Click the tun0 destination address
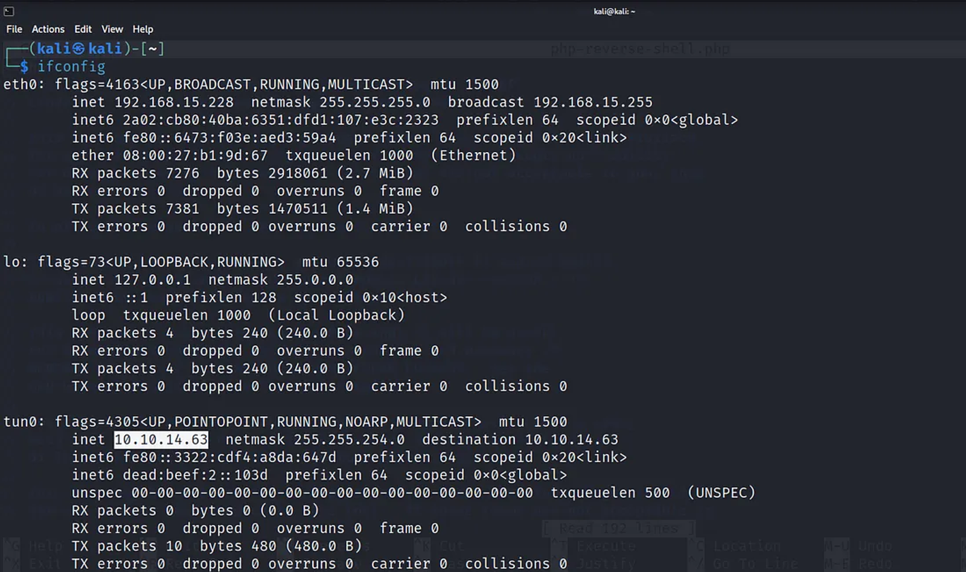The image size is (966, 572). [572, 439]
